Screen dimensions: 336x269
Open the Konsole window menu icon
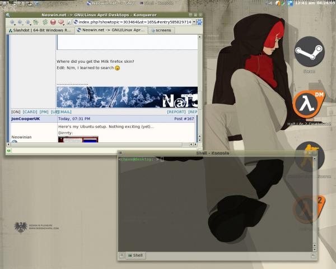pyautogui.click(x=120, y=153)
